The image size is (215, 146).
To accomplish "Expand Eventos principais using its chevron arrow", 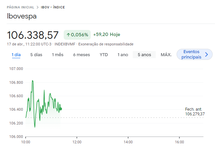I will (x=207, y=54).
